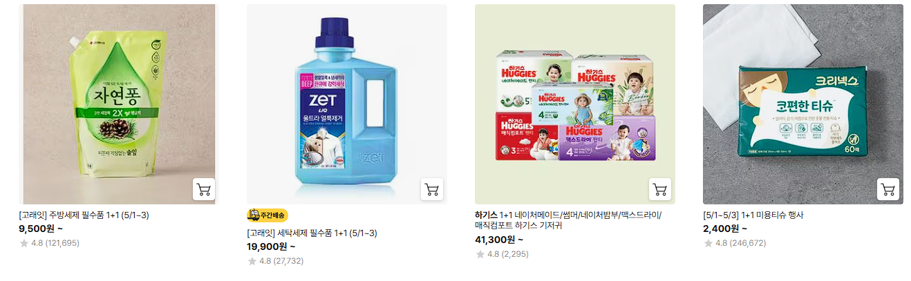The height and width of the screenshot is (281, 911).
Task: Open 주방세제 필수품 1+1 title link
Action: pos(84,215)
